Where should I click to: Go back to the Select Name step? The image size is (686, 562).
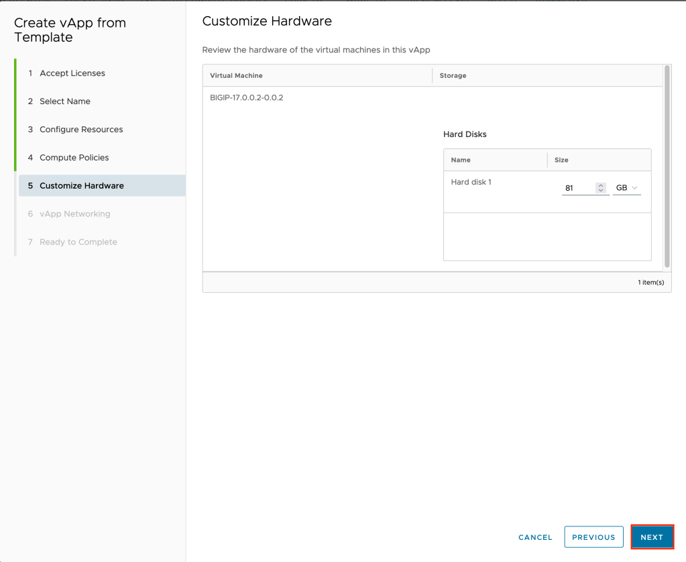pos(64,101)
